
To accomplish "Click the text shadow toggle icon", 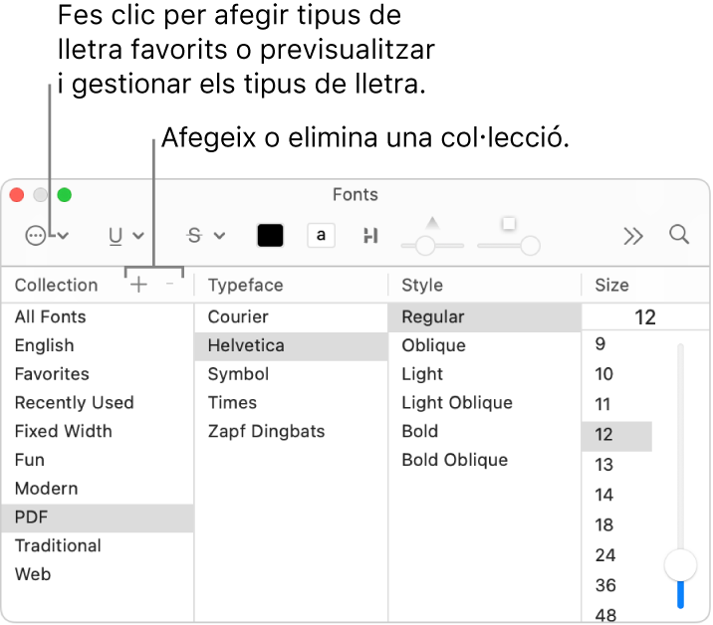I will pos(371,235).
